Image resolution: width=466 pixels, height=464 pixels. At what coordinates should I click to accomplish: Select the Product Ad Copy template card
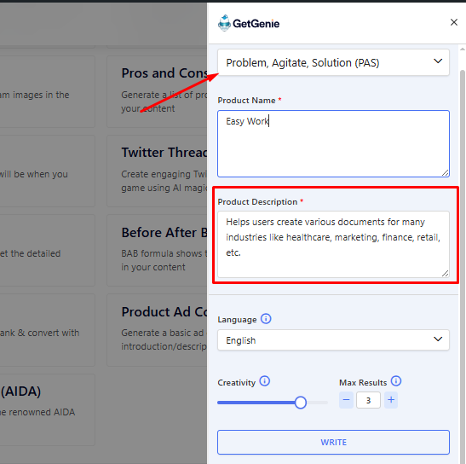click(x=157, y=330)
